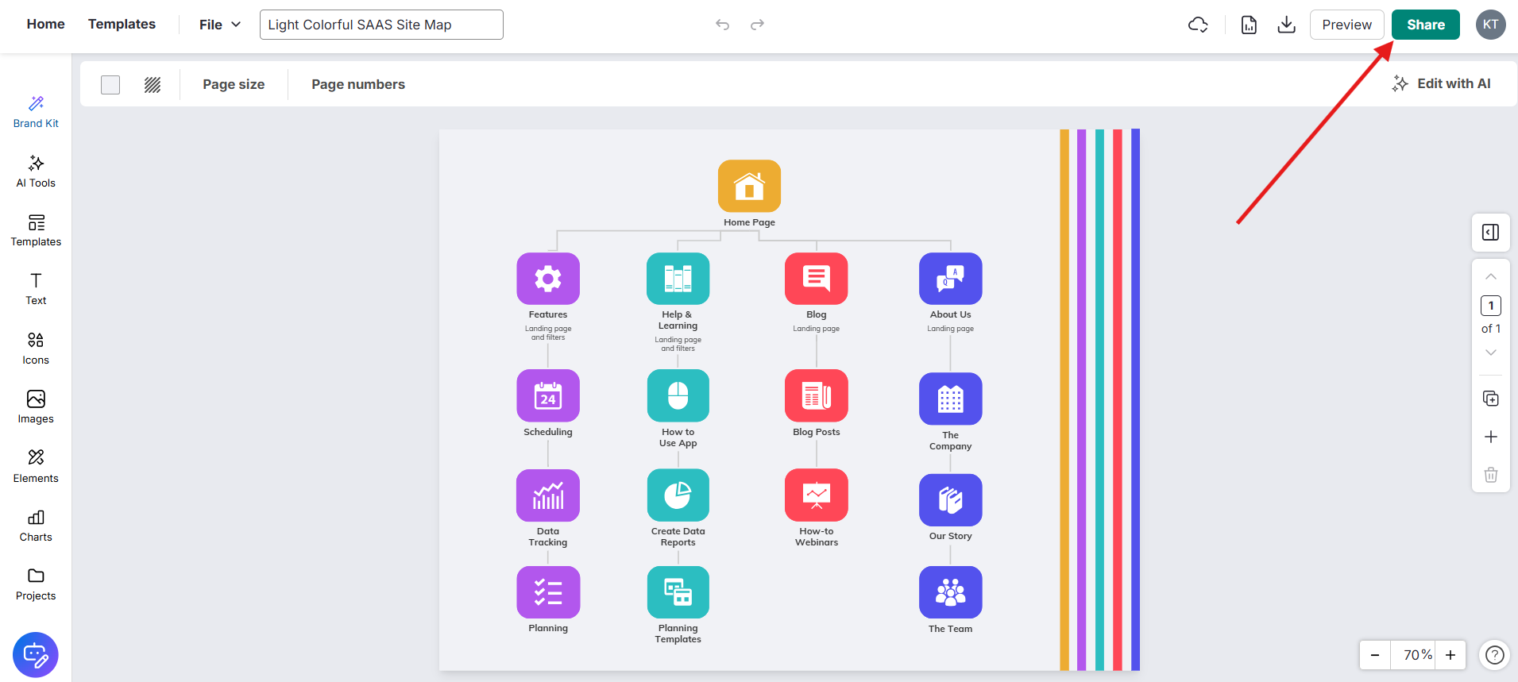Click the undo arrow
The height and width of the screenshot is (682, 1518).
click(722, 25)
